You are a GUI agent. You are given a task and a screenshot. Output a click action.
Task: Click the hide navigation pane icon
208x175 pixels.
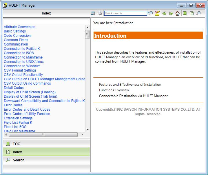pos(93,13)
